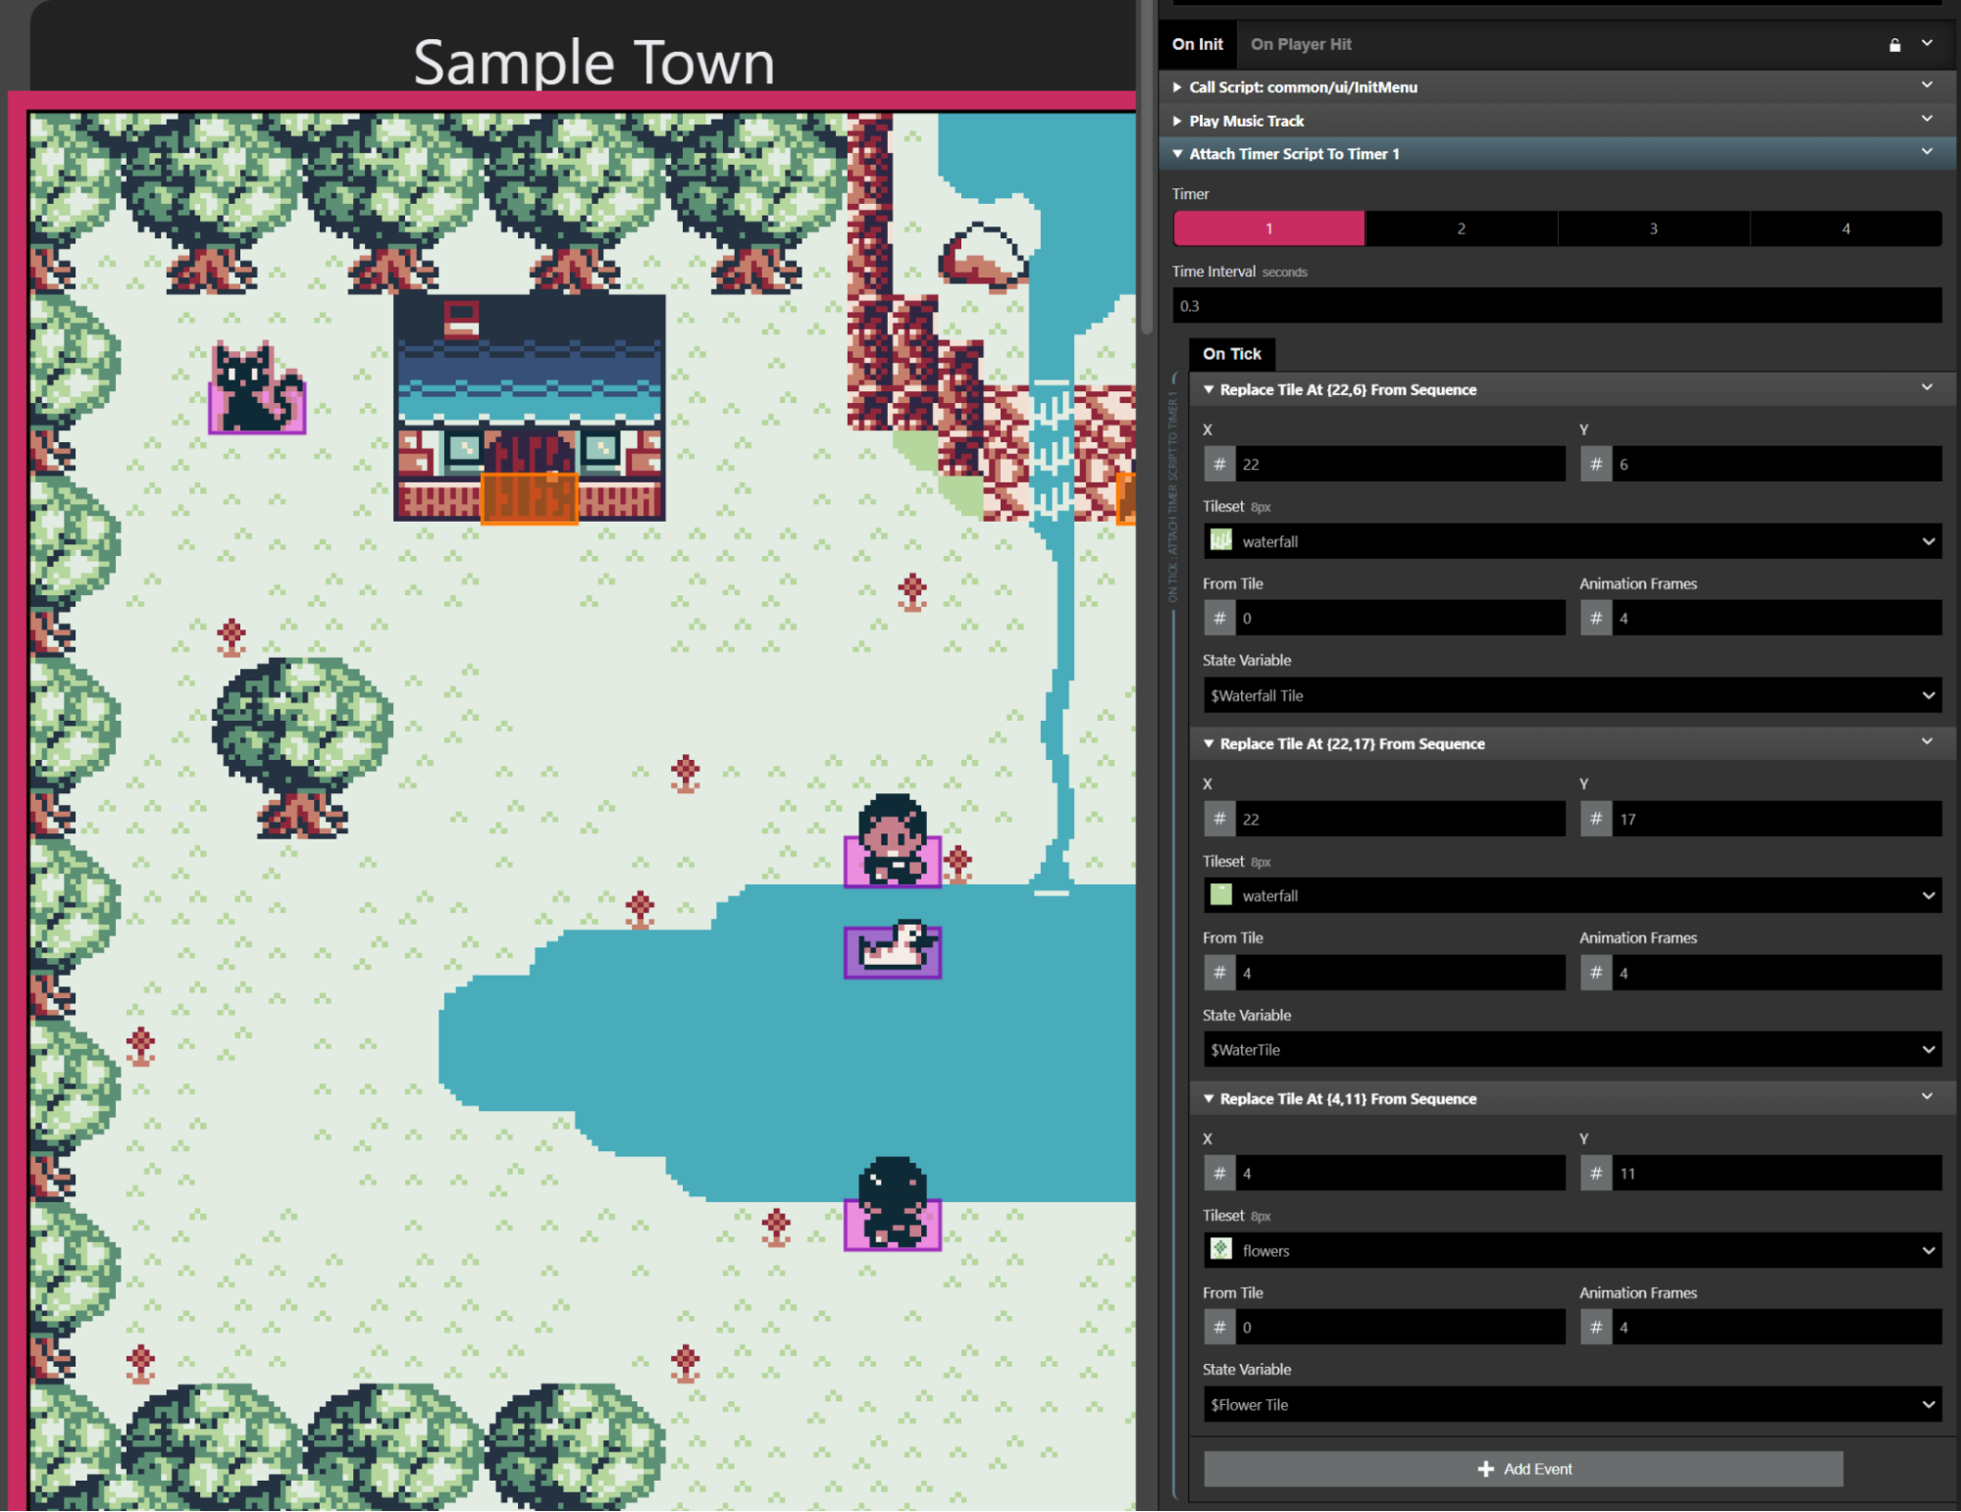Click the scene panel vertical scrollbar
This screenshot has height=1512, width=1961.
pyautogui.click(x=1147, y=167)
